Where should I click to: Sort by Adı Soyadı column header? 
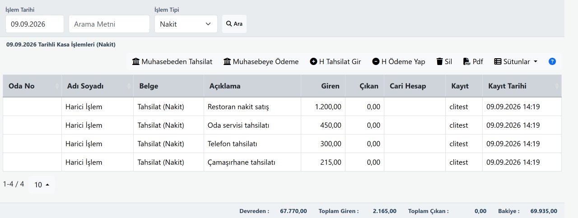coord(98,86)
